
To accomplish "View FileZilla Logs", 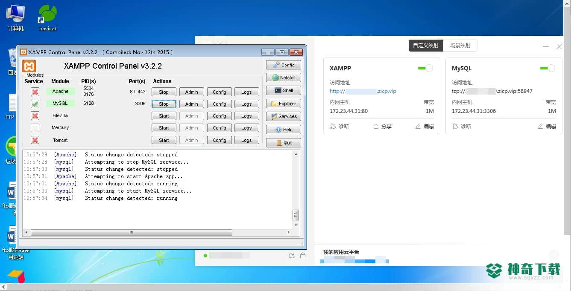I will (x=246, y=116).
